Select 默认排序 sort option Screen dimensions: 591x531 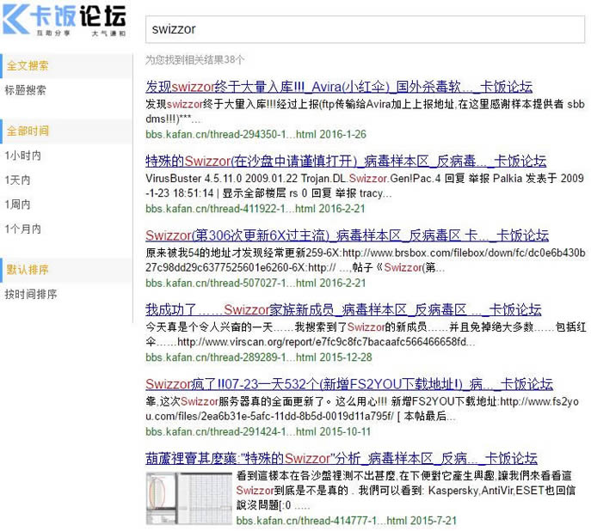click(28, 270)
